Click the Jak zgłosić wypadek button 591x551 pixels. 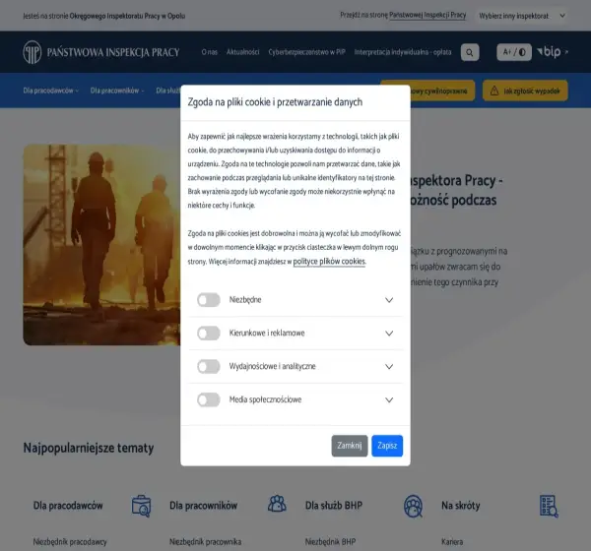(525, 91)
